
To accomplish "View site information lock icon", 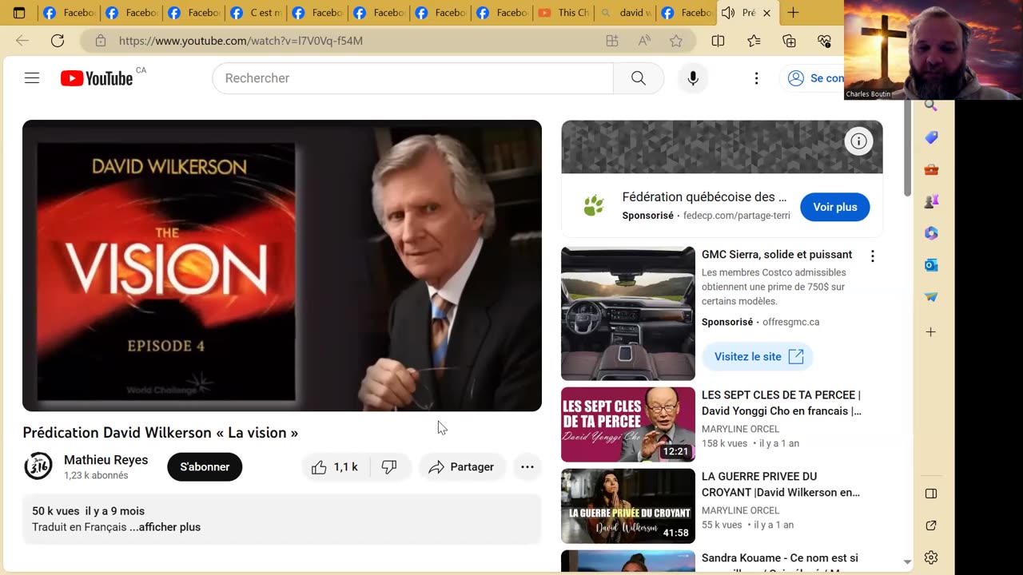I will coord(101,41).
